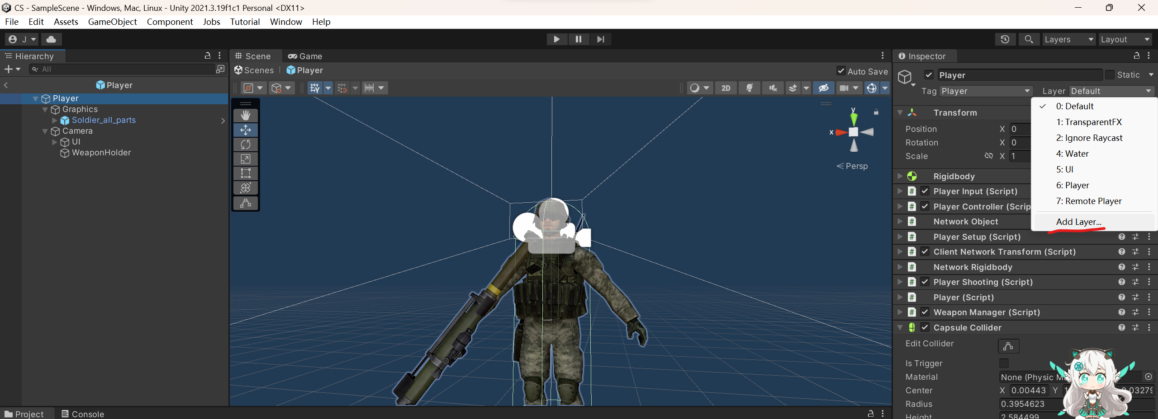Open the Component menu

[170, 22]
